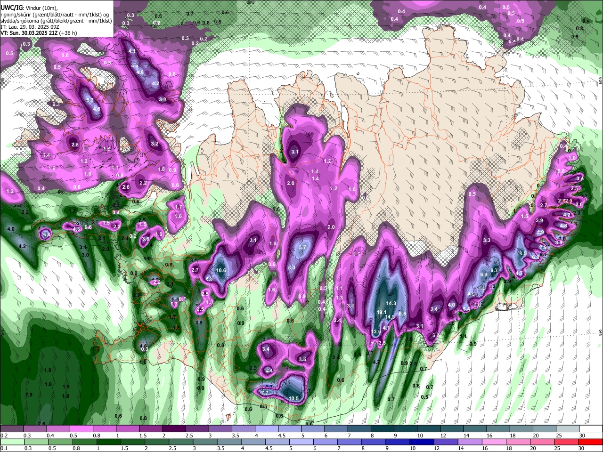Select the bright magenta snow swatch between 0.5 and 0.8
The width and height of the screenshot is (603, 452).
coord(81,428)
